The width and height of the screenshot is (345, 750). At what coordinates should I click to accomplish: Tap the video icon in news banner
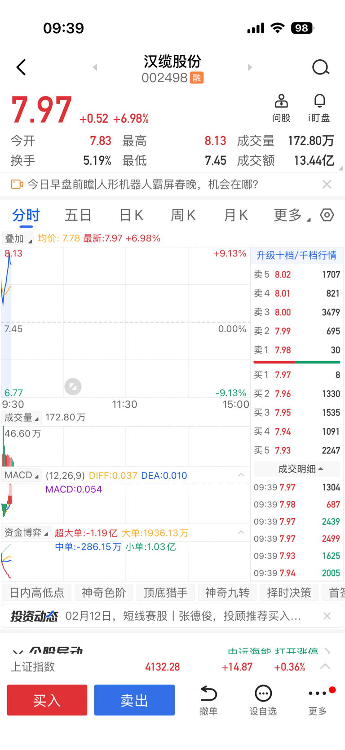pyautogui.click(x=17, y=184)
